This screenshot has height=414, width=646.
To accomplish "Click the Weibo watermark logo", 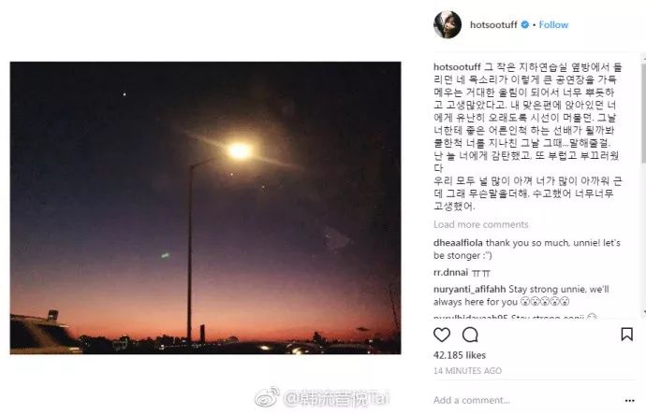I will tap(267, 397).
